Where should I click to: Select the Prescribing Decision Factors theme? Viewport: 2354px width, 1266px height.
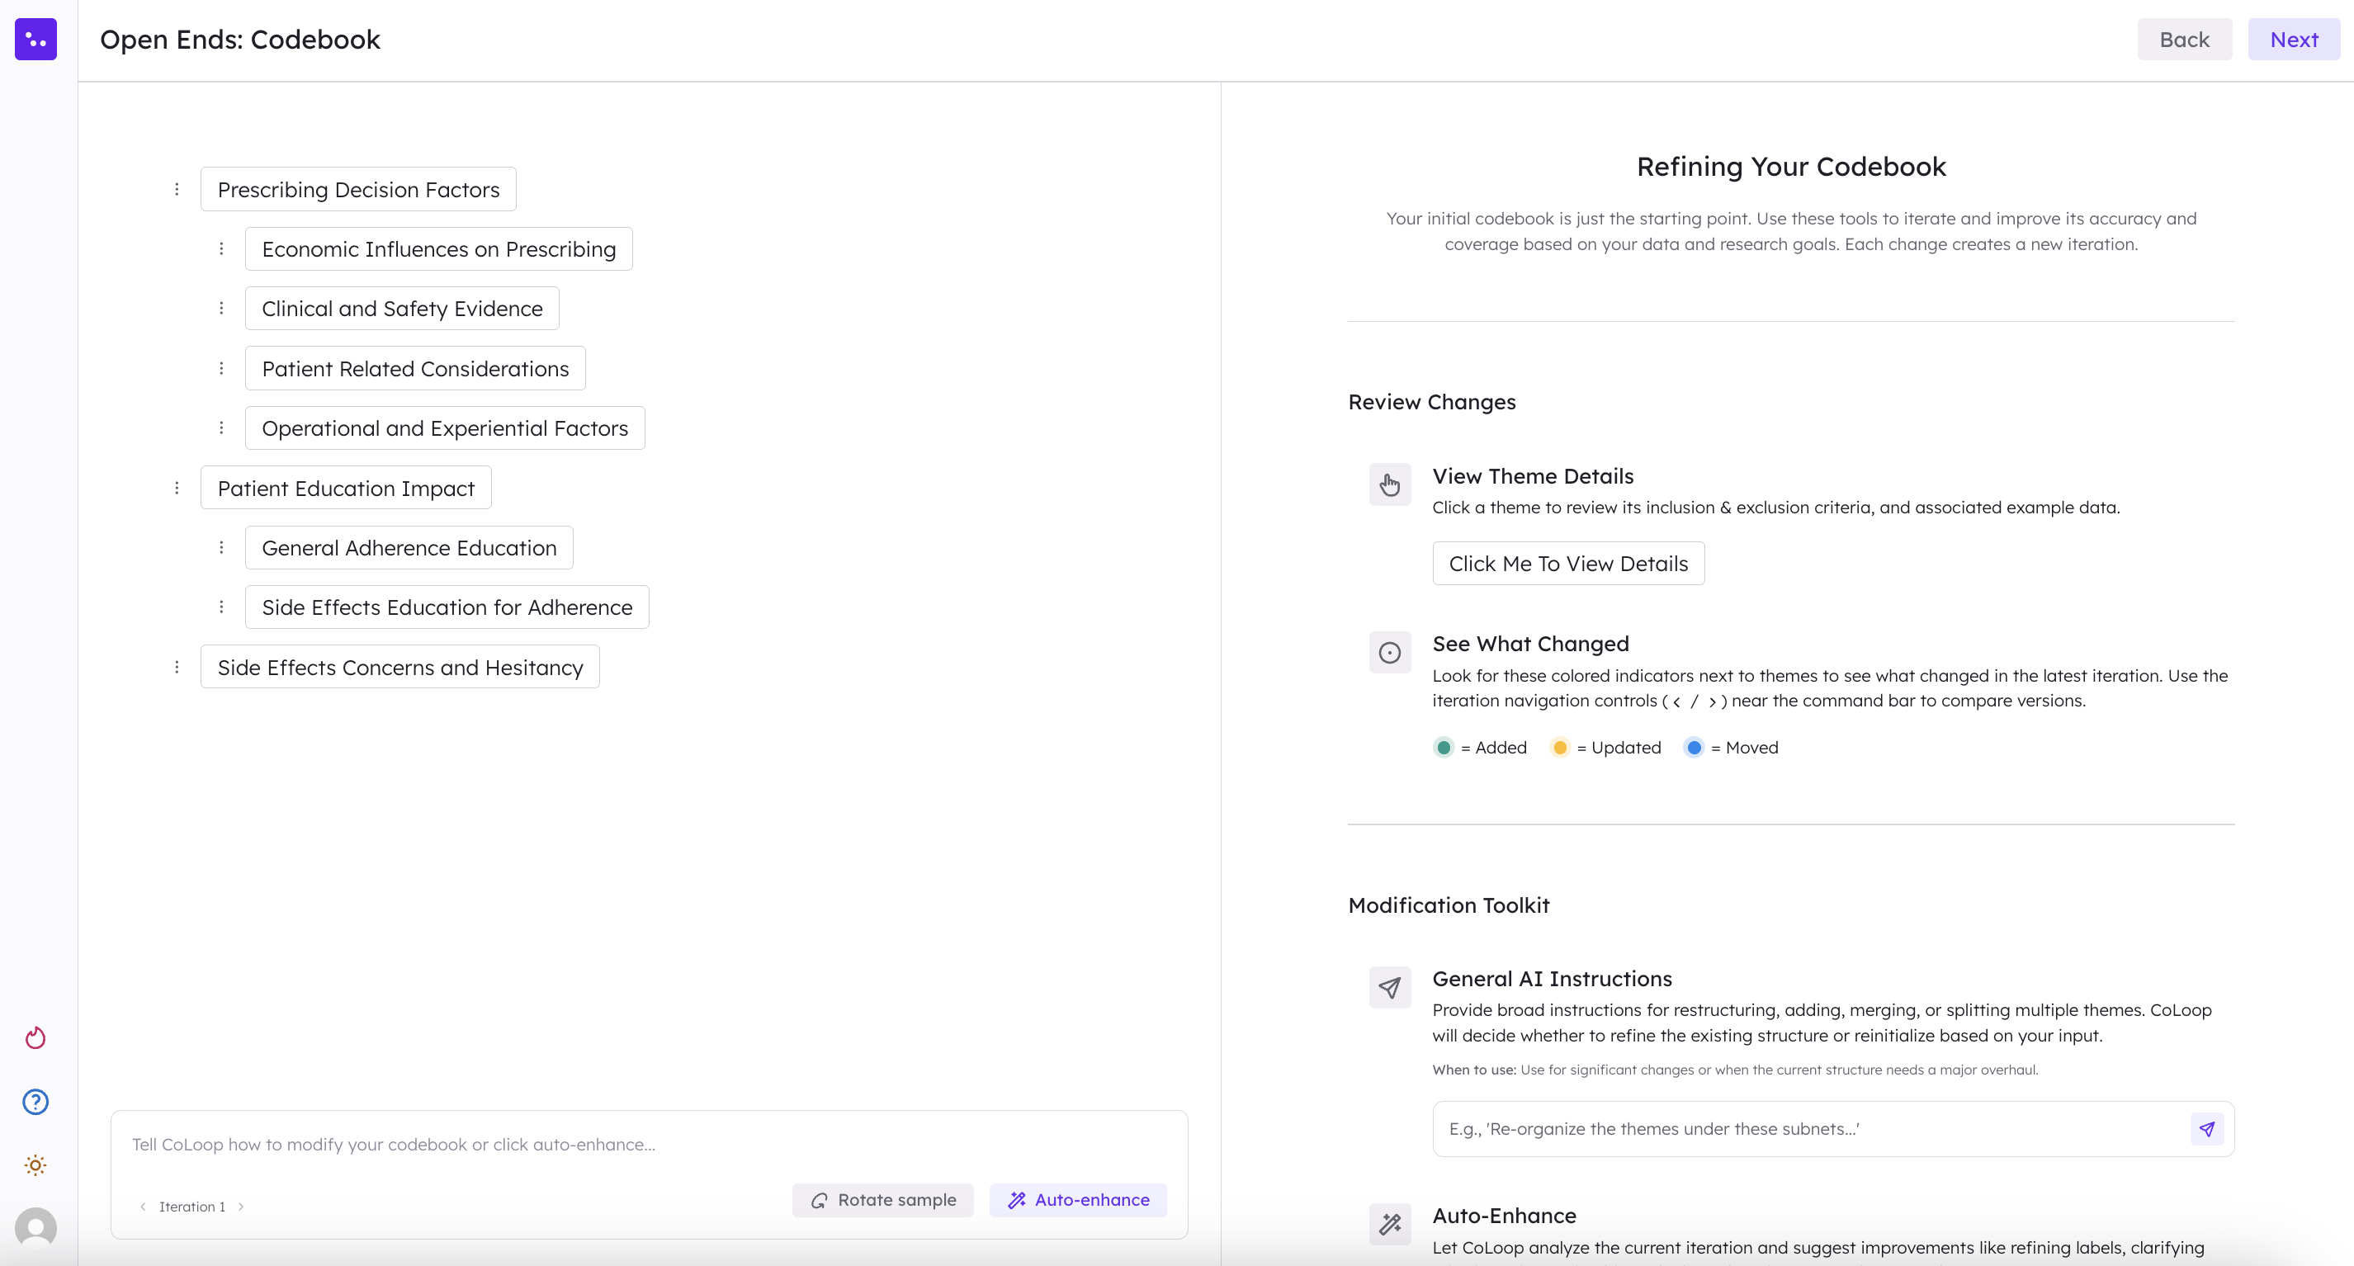point(358,189)
